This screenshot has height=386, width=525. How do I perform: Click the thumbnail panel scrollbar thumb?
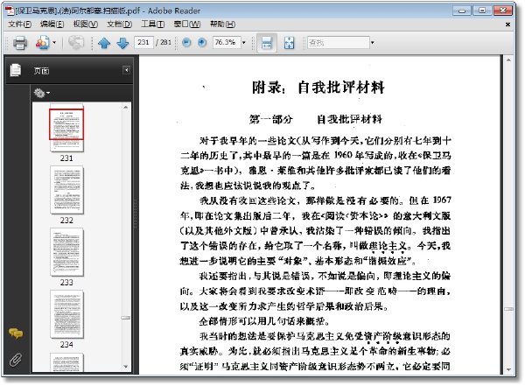125,318
